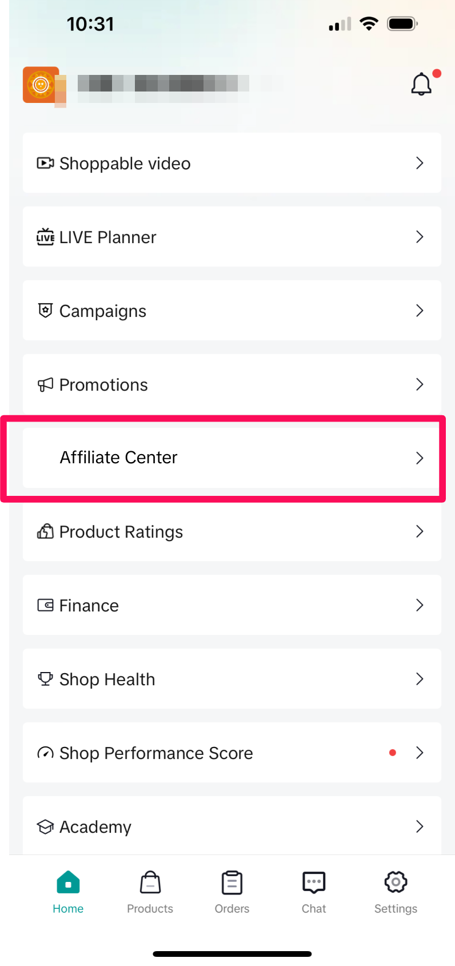Switch to the Orders tab
The height and width of the screenshot is (966, 455).
coord(232,892)
